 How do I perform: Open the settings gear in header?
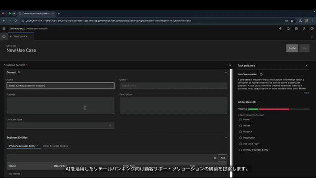[296, 29]
